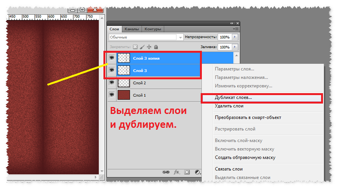The height and width of the screenshot is (189, 338).
Task: Click the layer name Слой 3 копия
Action: pos(147,58)
